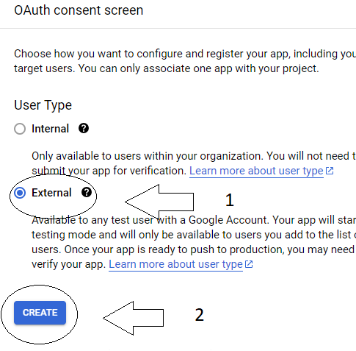The image size is (356, 351).
Task: Click the User Type section heading
Action: (x=43, y=105)
